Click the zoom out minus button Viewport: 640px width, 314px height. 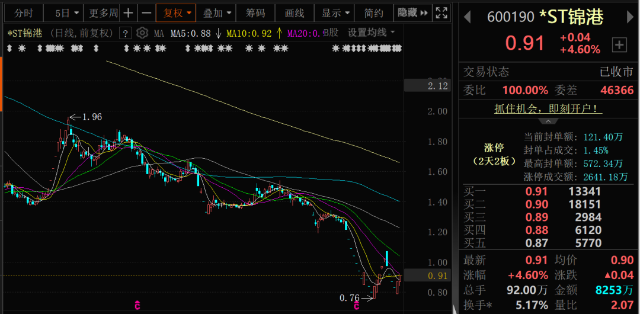pyautogui.click(x=146, y=12)
